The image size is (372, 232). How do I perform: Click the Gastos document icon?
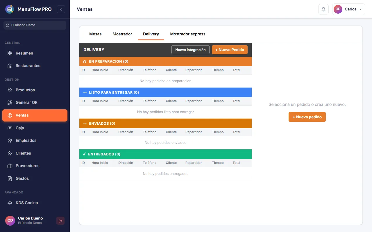[x=10, y=178]
